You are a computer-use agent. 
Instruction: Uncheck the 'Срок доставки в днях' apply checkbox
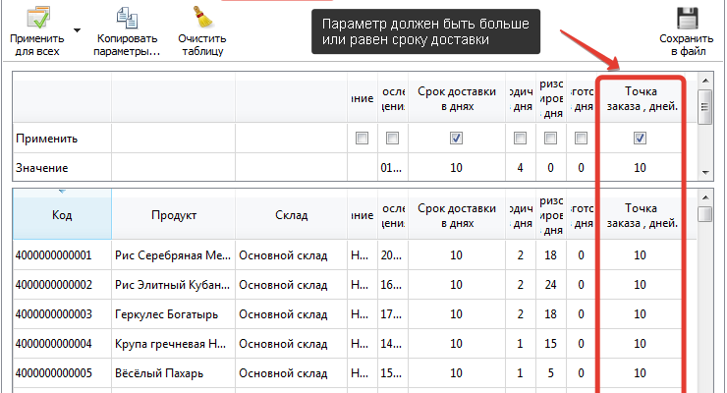pos(455,139)
